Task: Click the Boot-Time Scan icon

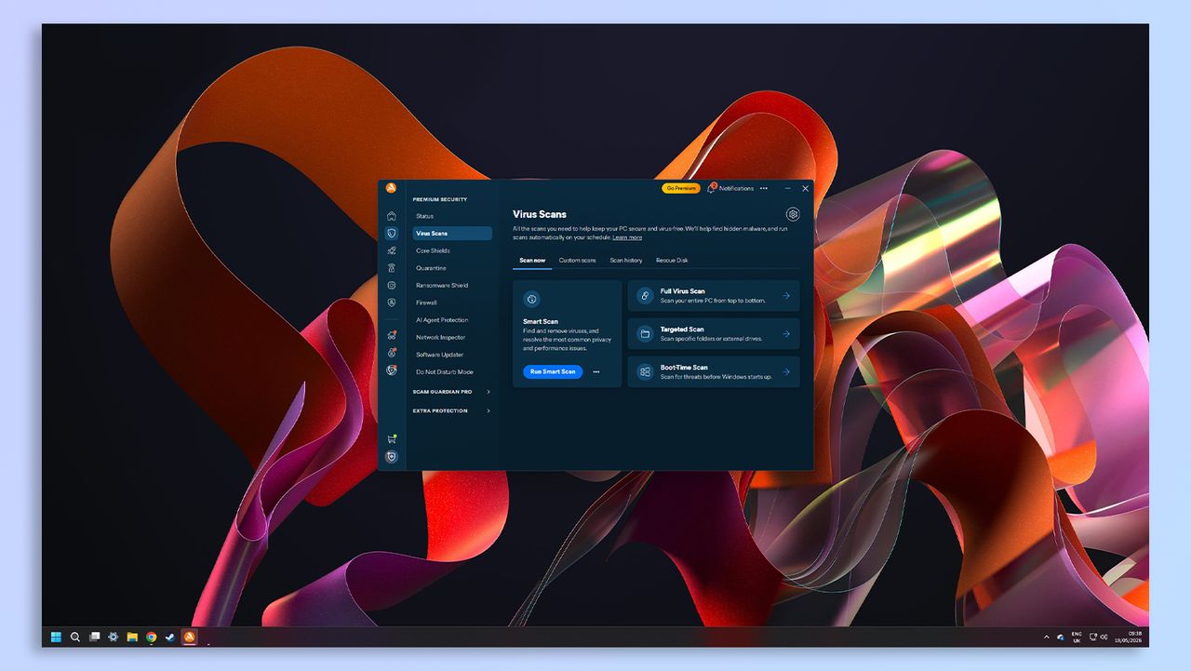Action: [x=645, y=371]
